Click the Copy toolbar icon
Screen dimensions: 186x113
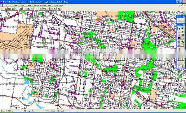[29, 9]
